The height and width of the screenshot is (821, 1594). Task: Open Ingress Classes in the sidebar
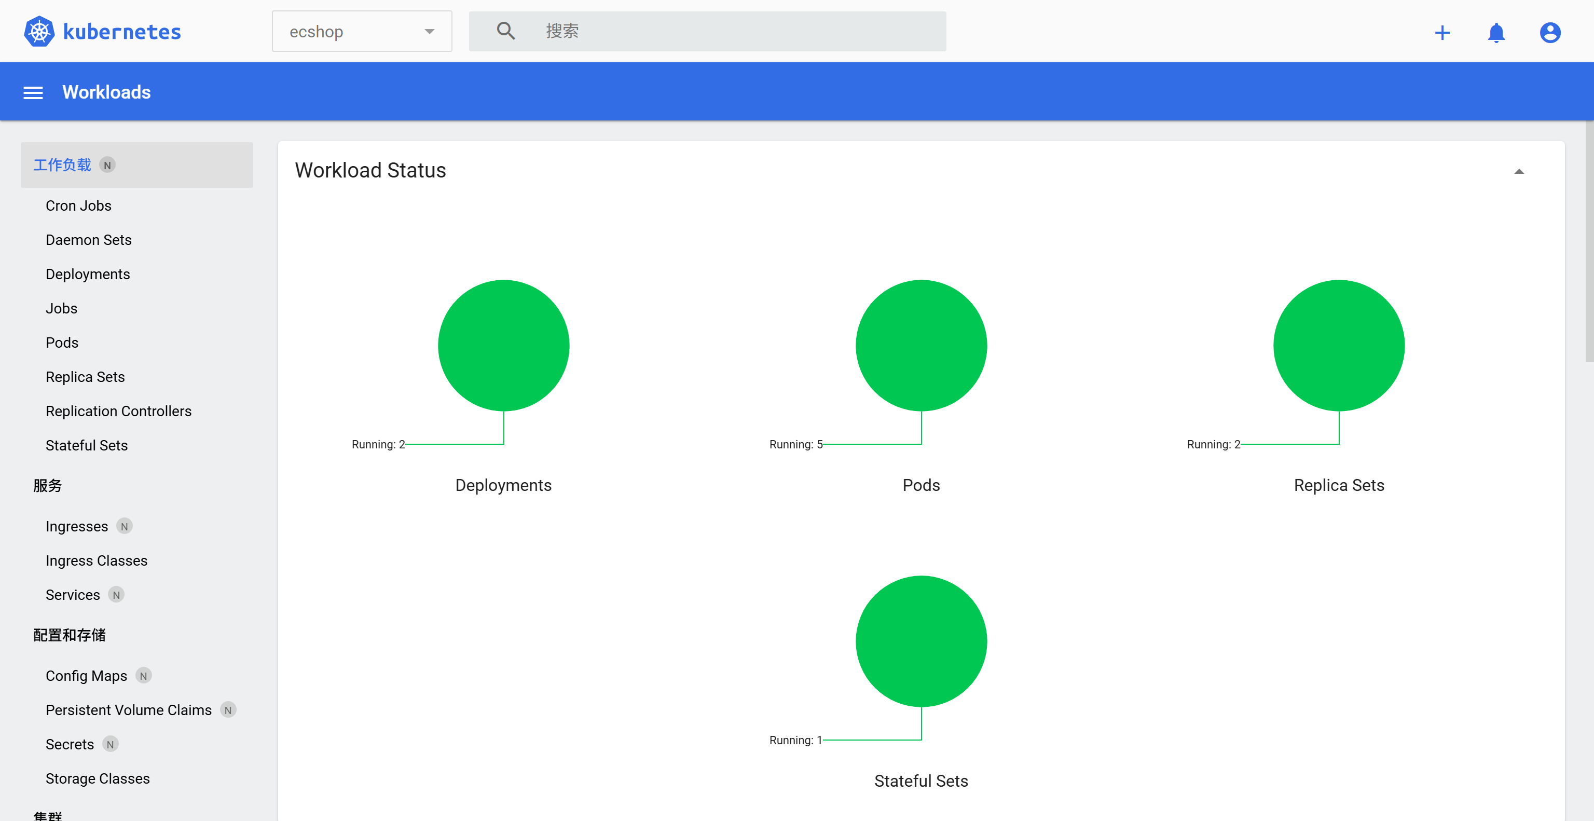[x=97, y=560]
